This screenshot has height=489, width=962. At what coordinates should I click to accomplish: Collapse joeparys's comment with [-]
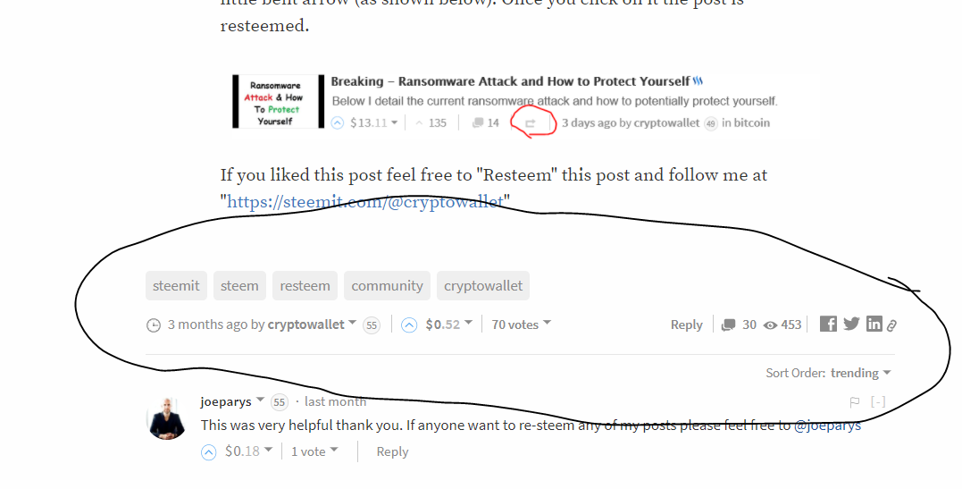coord(878,401)
